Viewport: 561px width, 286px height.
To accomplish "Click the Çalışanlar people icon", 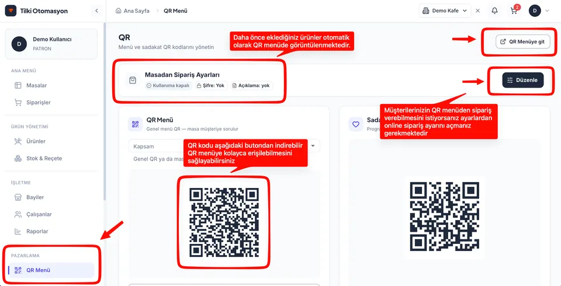I will [x=18, y=215].
